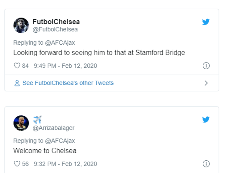Click Twitter bird icon on FutbolChelsea tweet
237x173 pixels.
(206, 22)
